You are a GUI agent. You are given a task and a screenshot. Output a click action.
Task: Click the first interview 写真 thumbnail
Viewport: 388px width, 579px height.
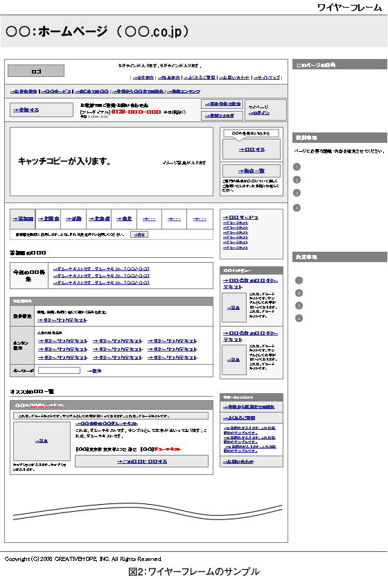tap(233, 307)
